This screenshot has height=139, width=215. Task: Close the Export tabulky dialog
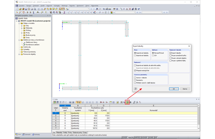pos(189,46)
